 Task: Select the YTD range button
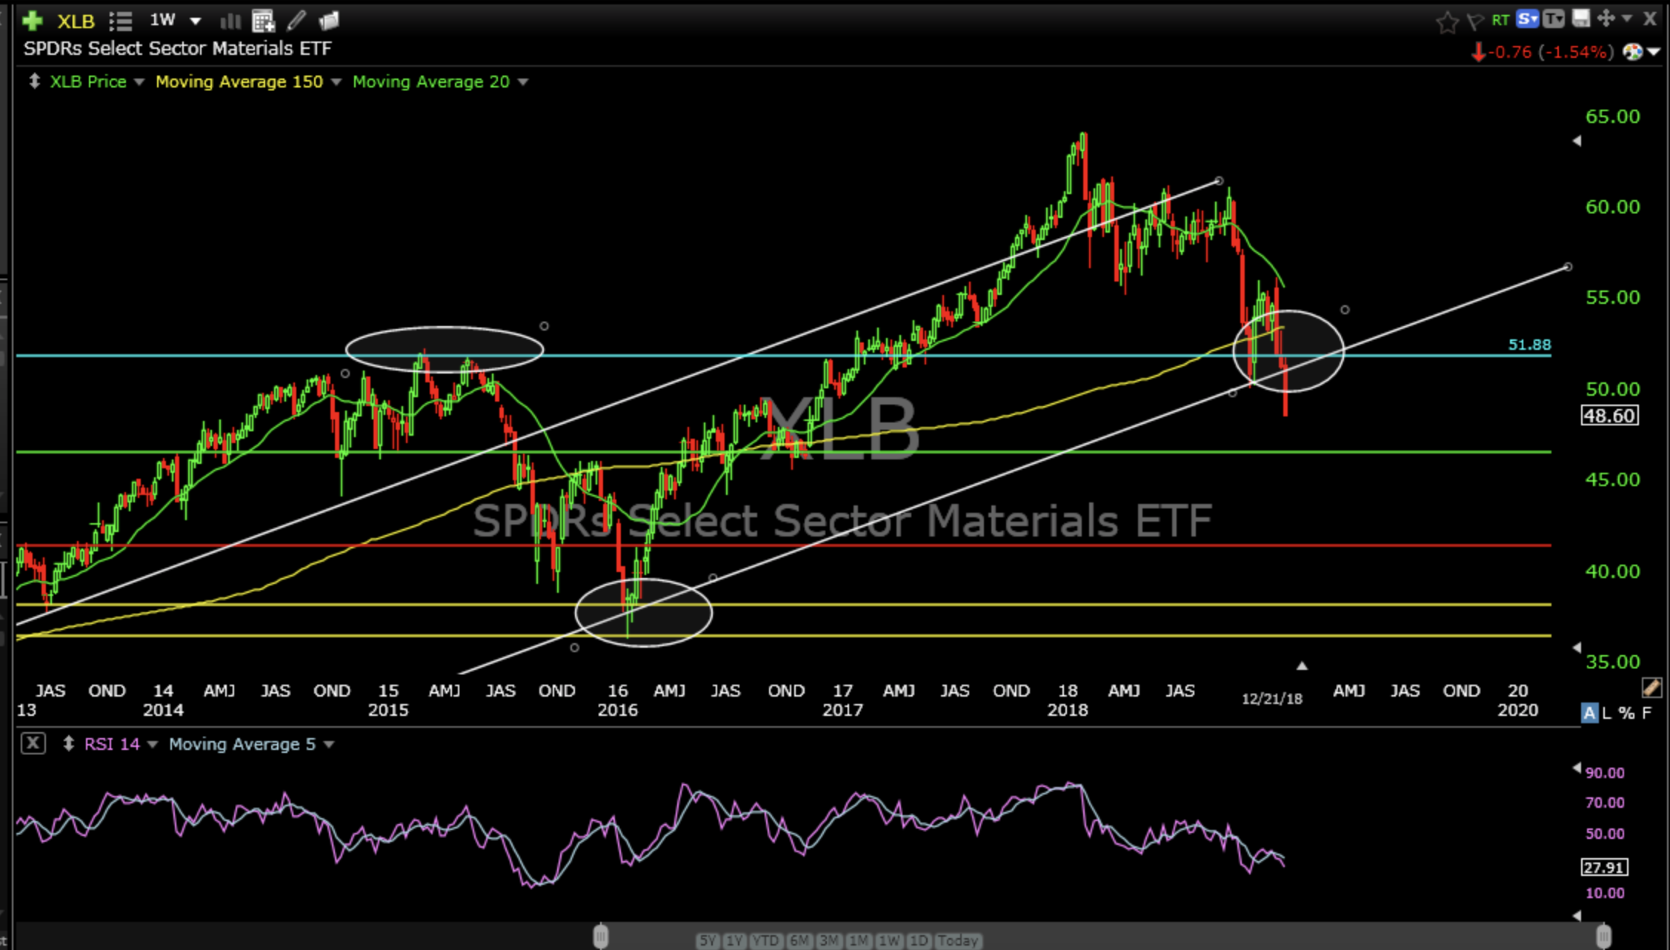click(x=765, y=940)
